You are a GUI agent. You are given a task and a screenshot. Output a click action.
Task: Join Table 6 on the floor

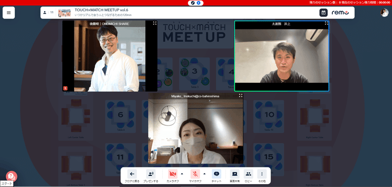tap(121, 117)
